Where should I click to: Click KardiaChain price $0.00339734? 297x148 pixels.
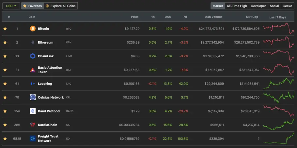tap(129, 125)
